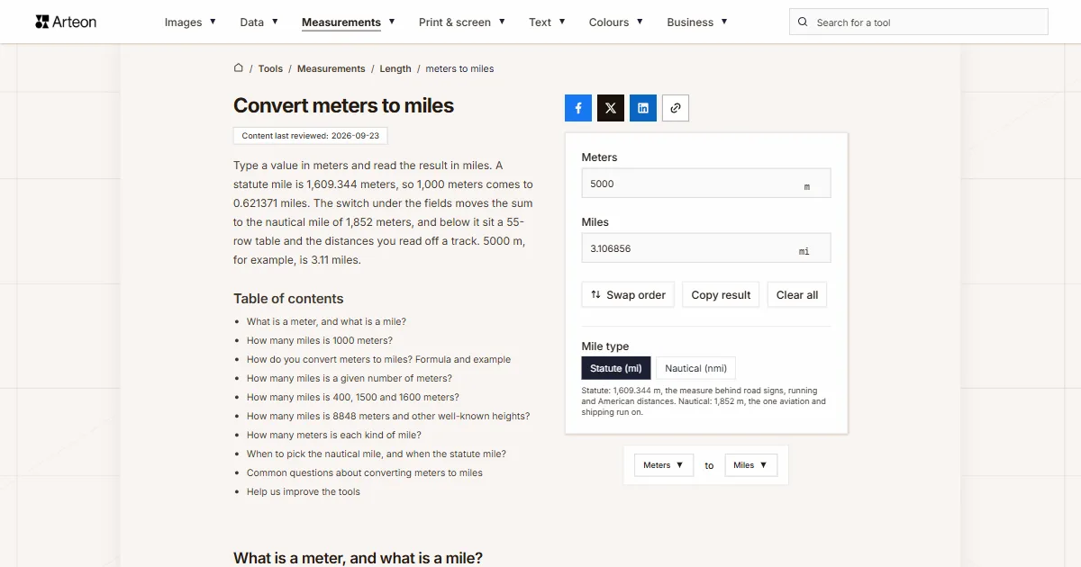This screenshot has height=567, width=1081.
Task: Open Tools breadcrumb link
Action: point(270,68)
